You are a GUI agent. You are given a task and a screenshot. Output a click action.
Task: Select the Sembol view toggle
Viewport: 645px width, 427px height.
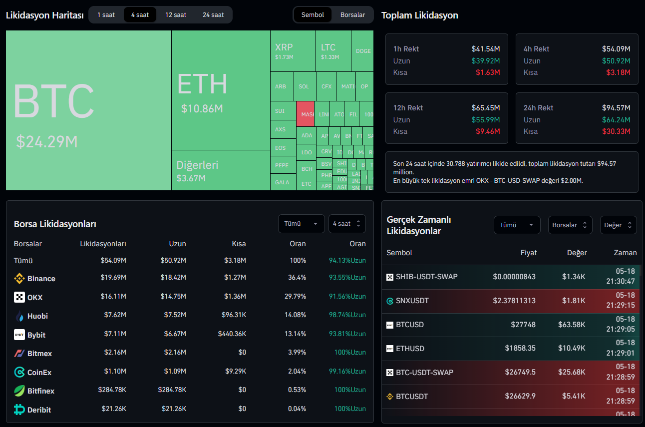point(313,15)
